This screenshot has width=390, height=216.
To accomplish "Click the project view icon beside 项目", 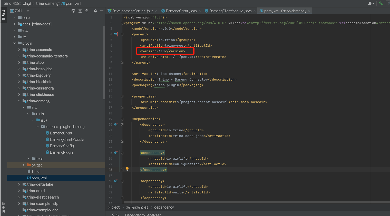I will [x=12, y=11].
